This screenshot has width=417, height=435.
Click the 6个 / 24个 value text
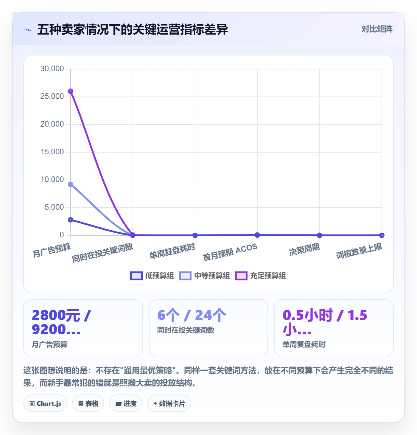point(192,315)
